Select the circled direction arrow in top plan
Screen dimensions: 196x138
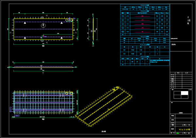43,25
